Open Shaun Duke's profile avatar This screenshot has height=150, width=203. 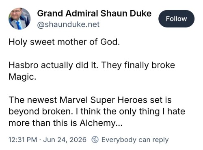tap(19, 19)
